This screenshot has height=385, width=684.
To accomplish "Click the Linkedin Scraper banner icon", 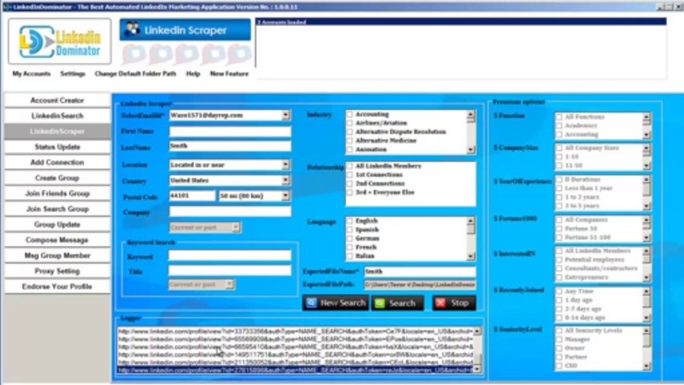I will (x=132, y=30).
